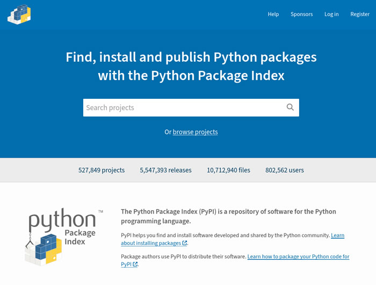This screenshot has height=285, width=376.
Task: Click the bold 'The Python Package Index (PyPI)' description
Action: [228, 211]
